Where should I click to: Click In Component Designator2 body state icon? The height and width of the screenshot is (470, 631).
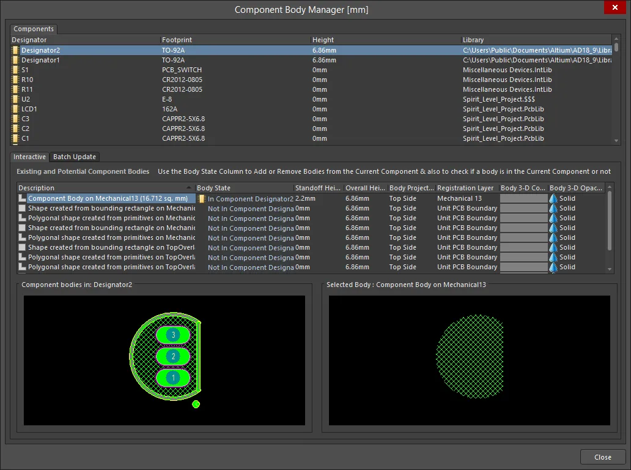coord(202,198)
